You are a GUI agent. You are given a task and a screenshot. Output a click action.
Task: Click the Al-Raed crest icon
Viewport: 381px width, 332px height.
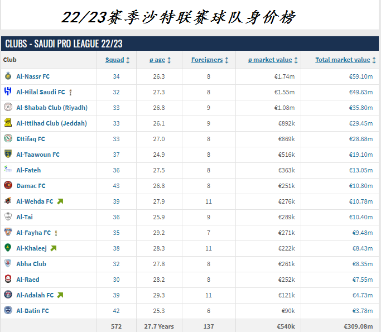[x=8, y=280]
